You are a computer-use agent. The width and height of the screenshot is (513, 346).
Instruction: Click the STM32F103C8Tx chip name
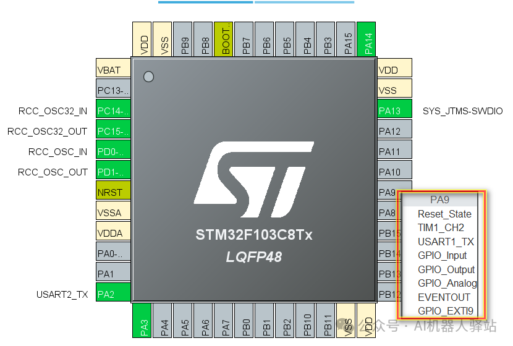click(254, 235)
